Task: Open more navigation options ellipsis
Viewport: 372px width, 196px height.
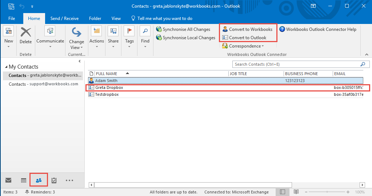Action: tap(69, 180)
